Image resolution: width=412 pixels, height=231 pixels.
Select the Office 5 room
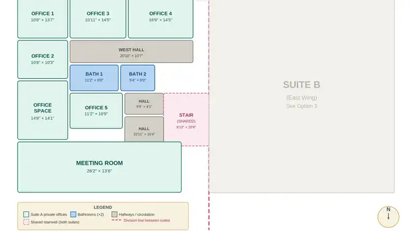click(96, 111)
